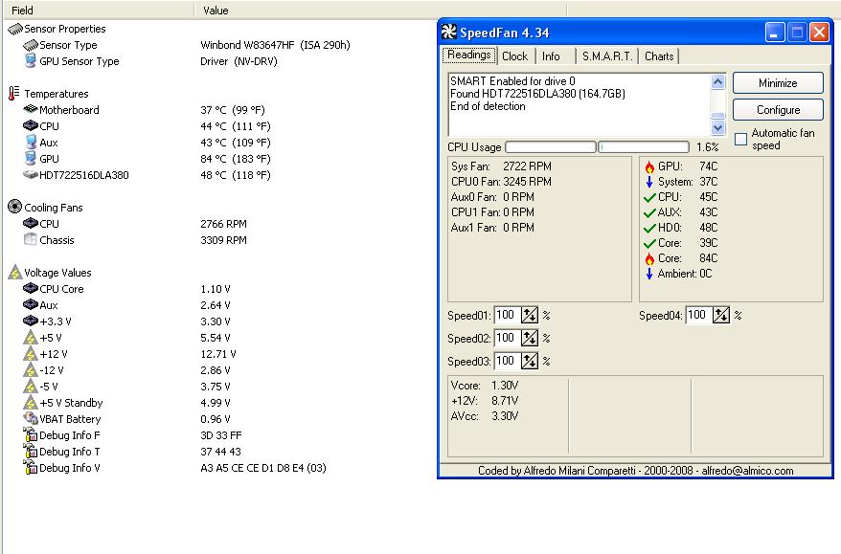This screenshot has height=554, width=841.
Task: Click the Chassis fan icon
Action: pos(31,239)
